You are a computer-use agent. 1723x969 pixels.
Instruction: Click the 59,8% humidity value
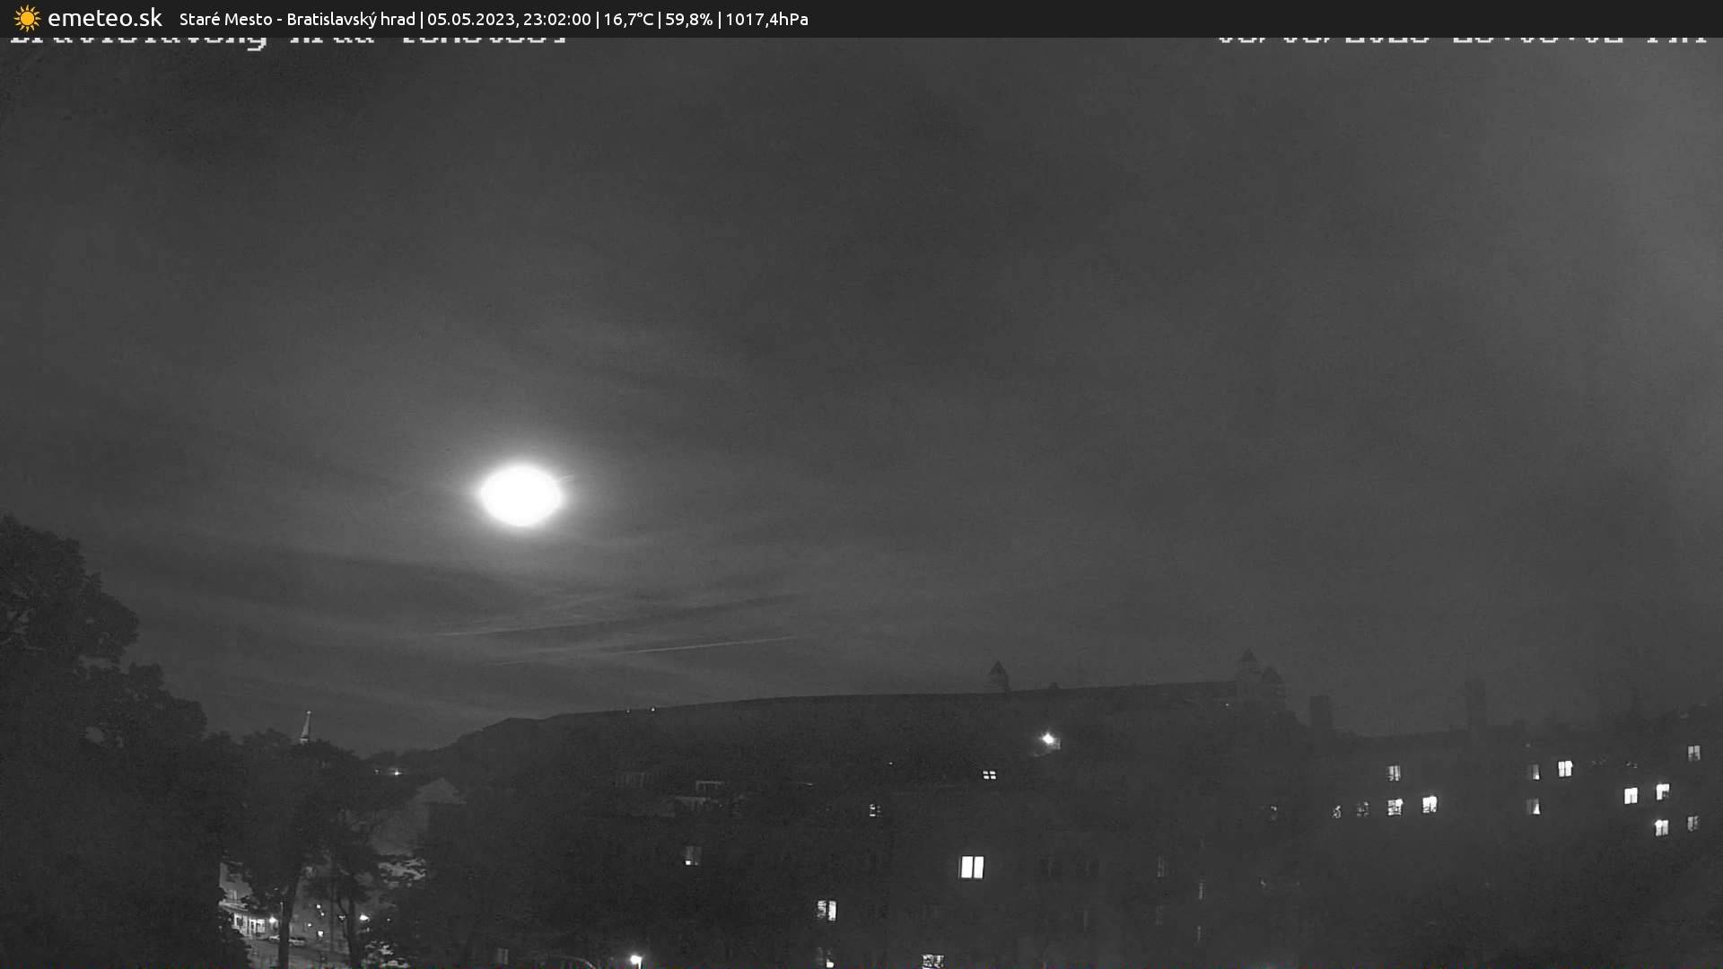pyautogui.click(x=688, y=19)
